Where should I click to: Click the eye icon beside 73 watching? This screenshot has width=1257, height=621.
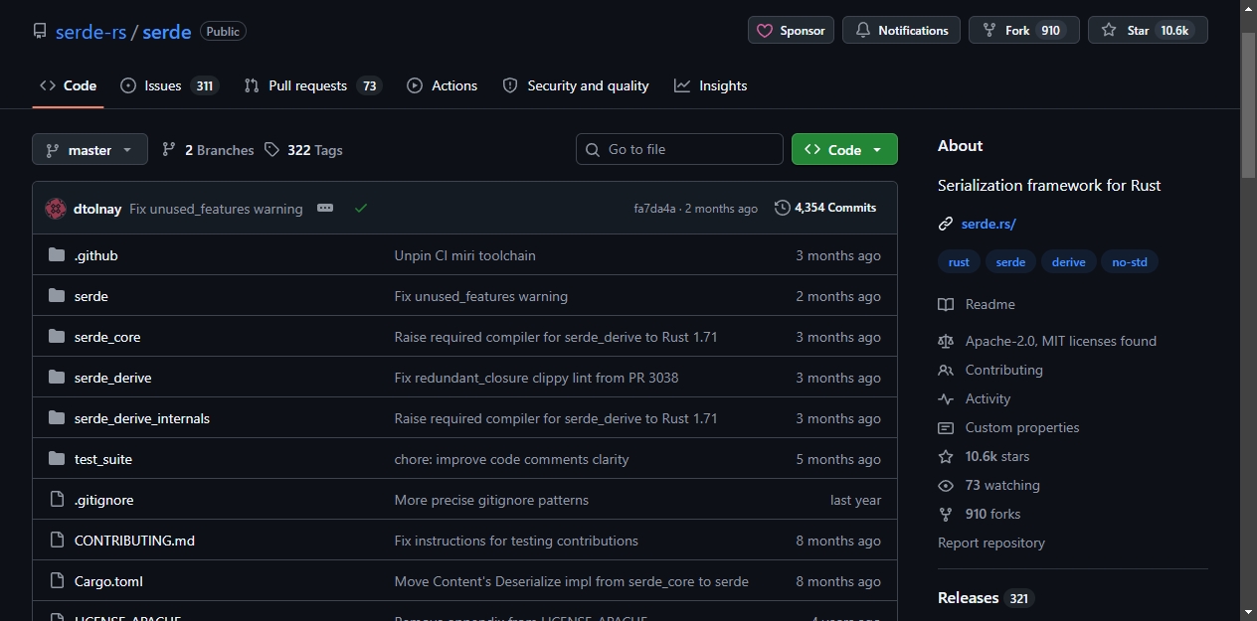point(946,485)
